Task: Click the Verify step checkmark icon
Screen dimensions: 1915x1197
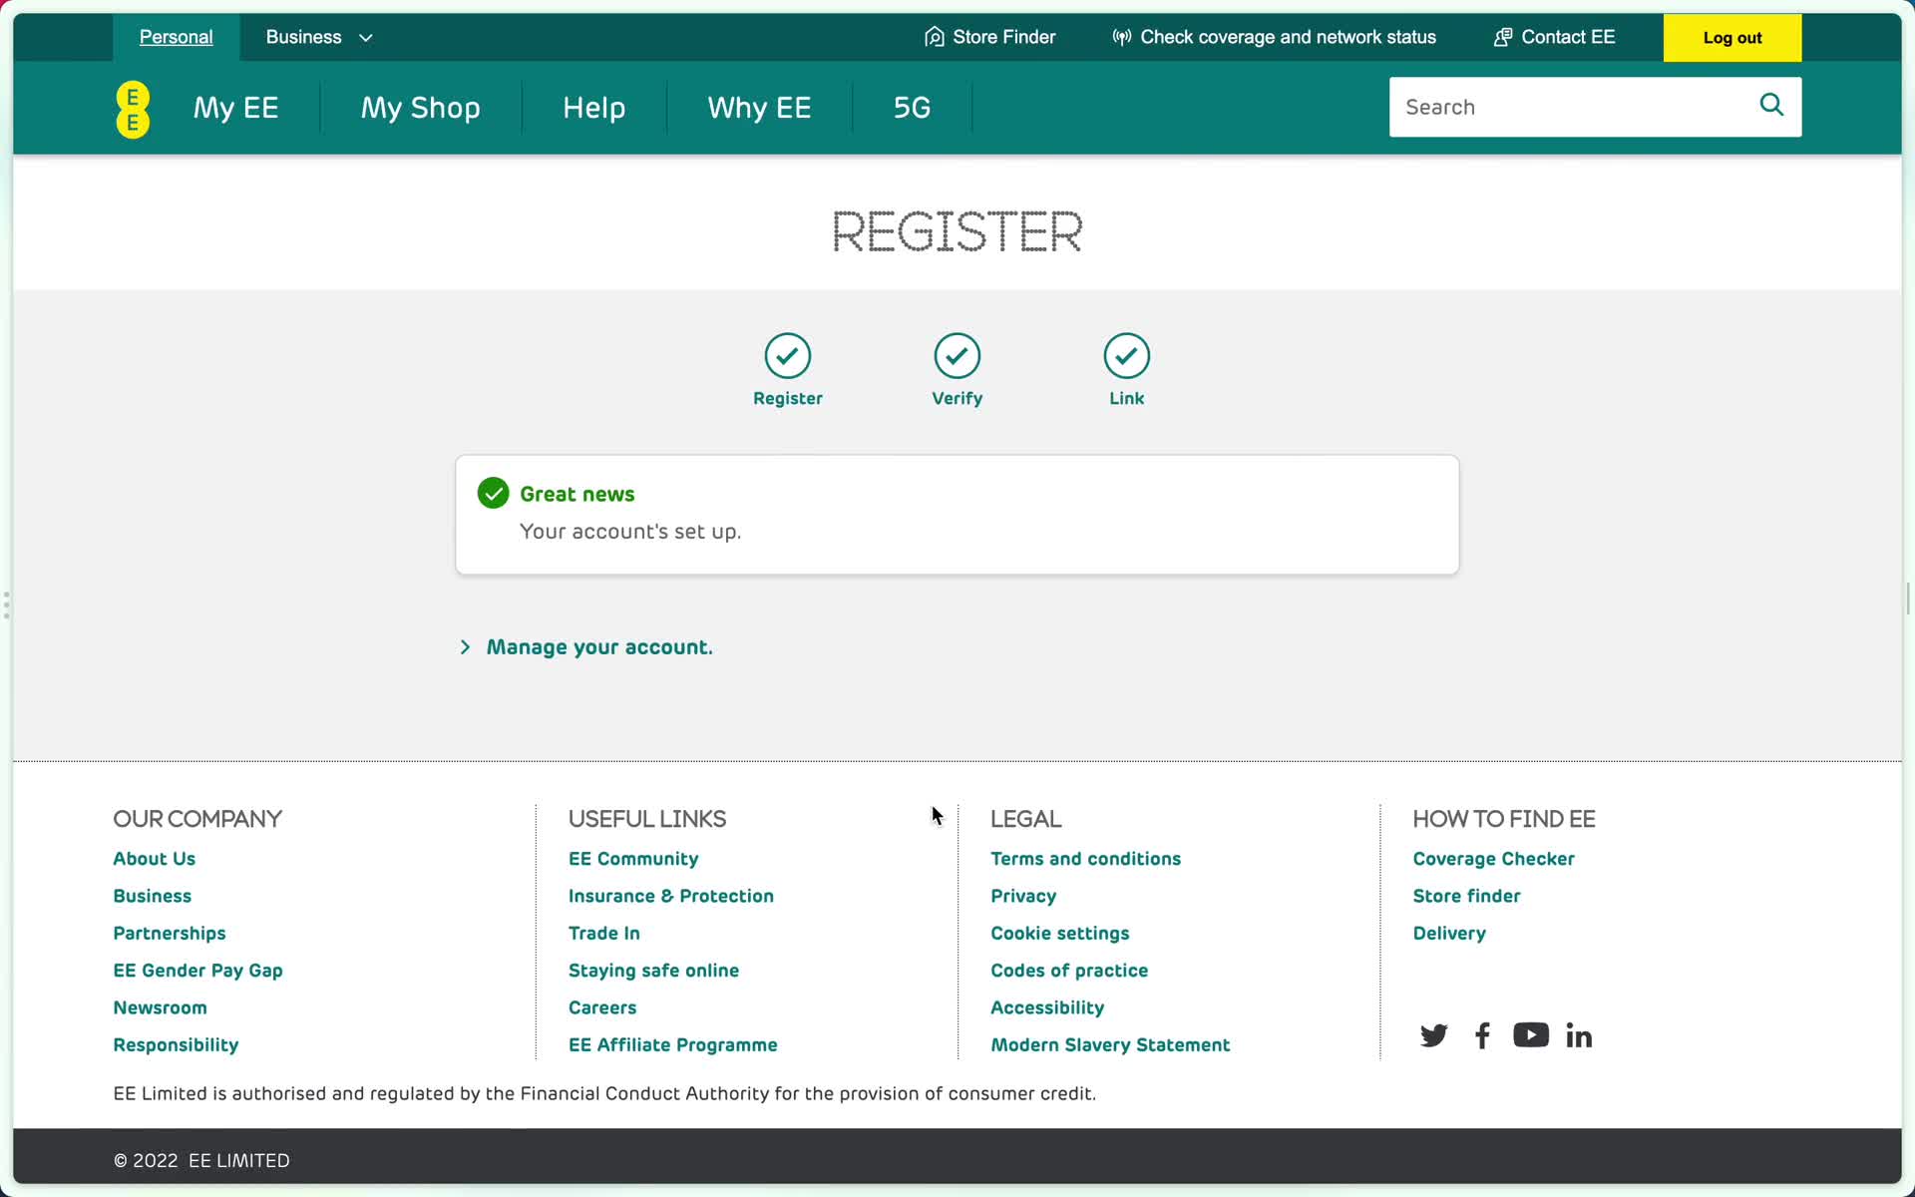Action: 957,356
